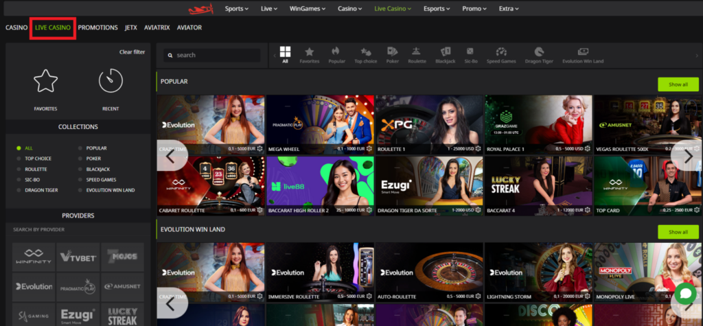Click the Search by provider field
Image resolution: width=703 pixels, height=326 pixels.
(x=78, y=230)
